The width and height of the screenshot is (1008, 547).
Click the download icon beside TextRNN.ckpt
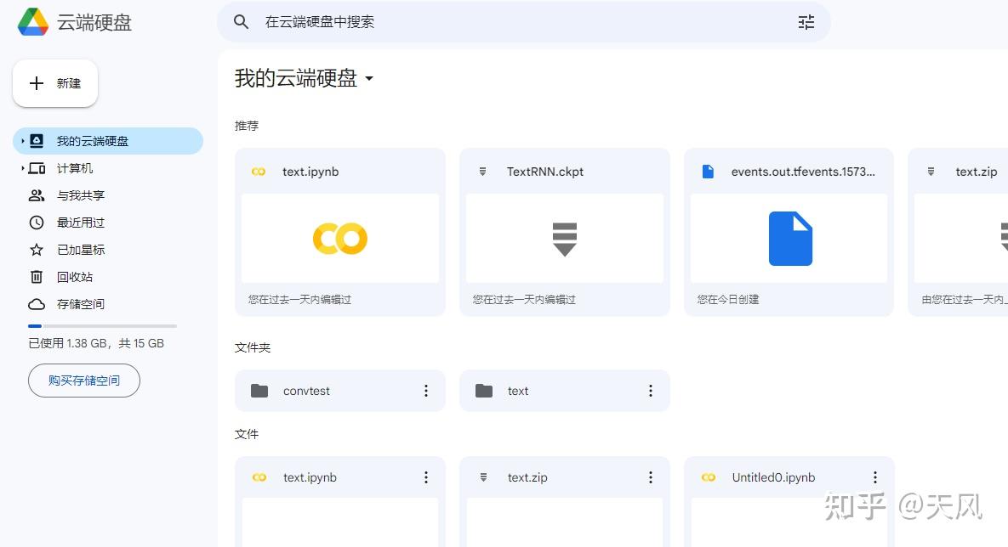point(484,171)
